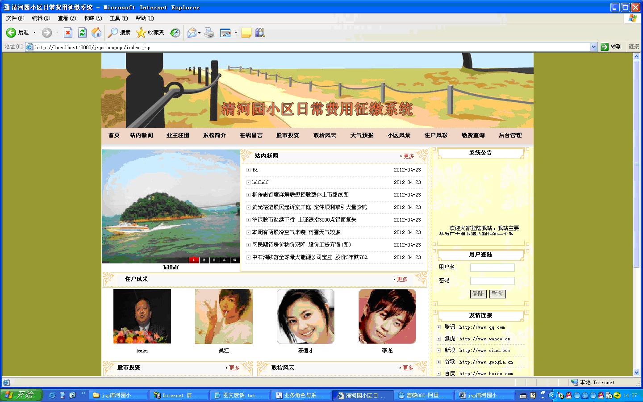This screenshot has height=402, width=643.
Task: Open the Search (搜索) magnifier tool
Action: [x=114, y=33]
